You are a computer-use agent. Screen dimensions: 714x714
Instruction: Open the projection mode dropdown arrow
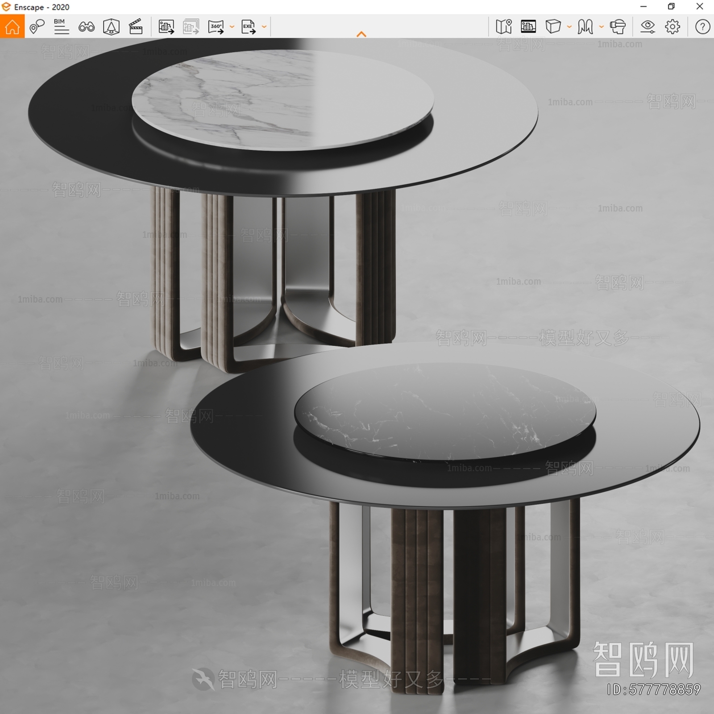click(x=569, y=27)
